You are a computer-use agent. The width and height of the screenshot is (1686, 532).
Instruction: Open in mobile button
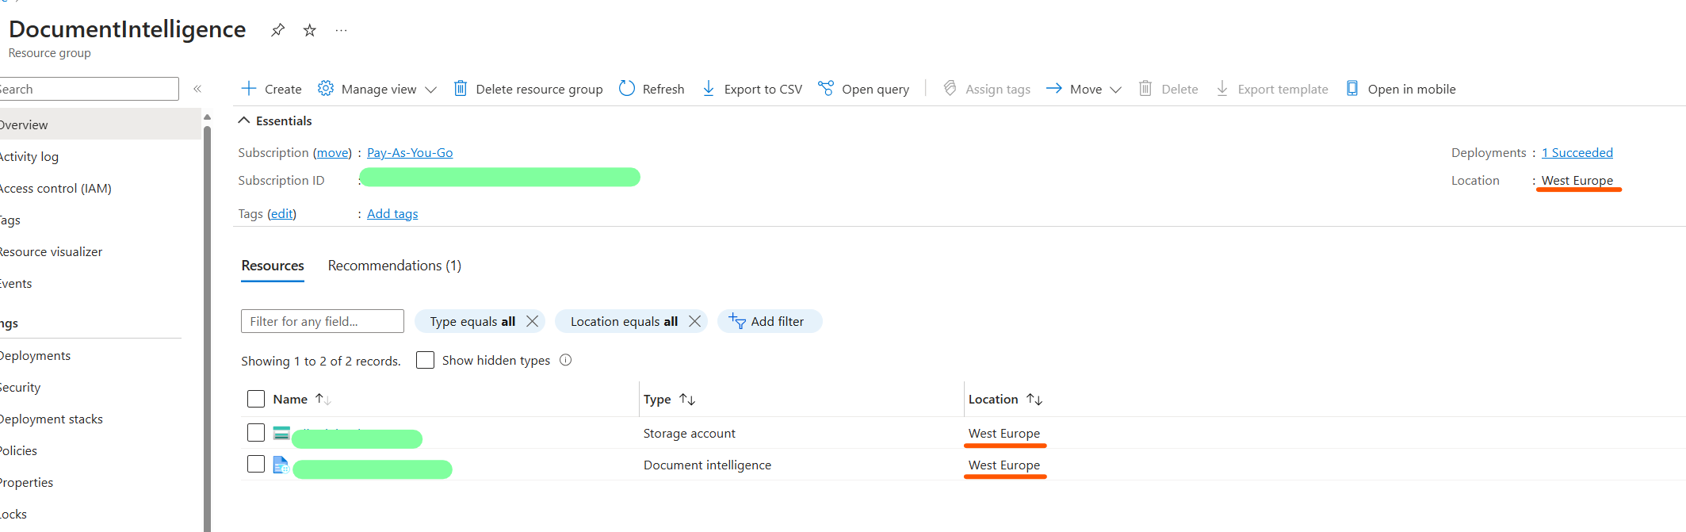click(x=1401, y=89)
